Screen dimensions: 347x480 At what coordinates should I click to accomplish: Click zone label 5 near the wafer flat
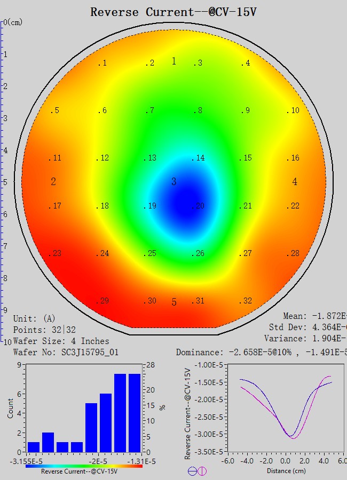tap(173, 302)
